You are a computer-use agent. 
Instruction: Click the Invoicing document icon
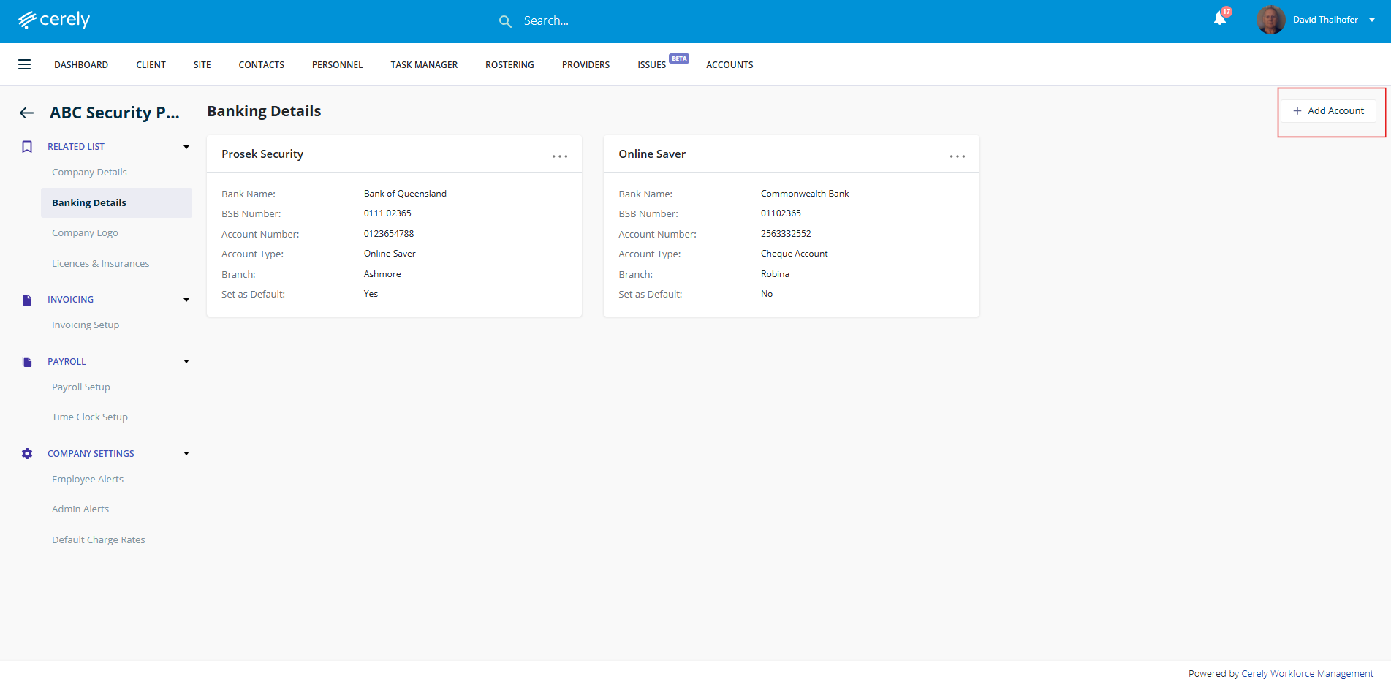click(27, 300)
